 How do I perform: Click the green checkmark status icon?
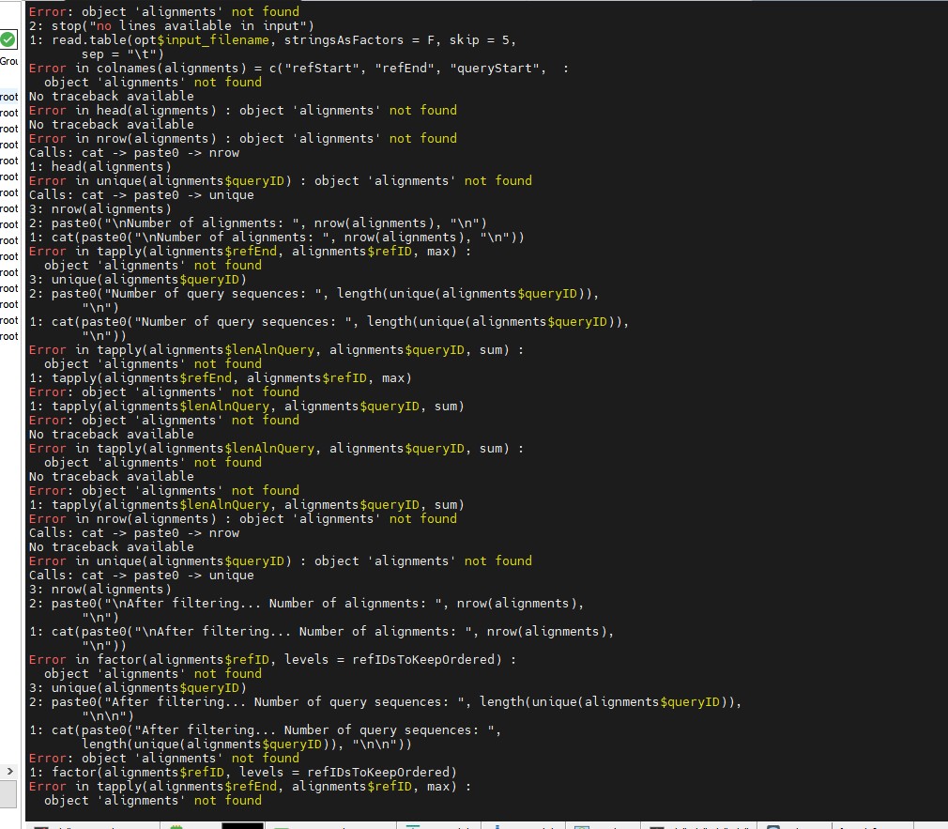8,40
